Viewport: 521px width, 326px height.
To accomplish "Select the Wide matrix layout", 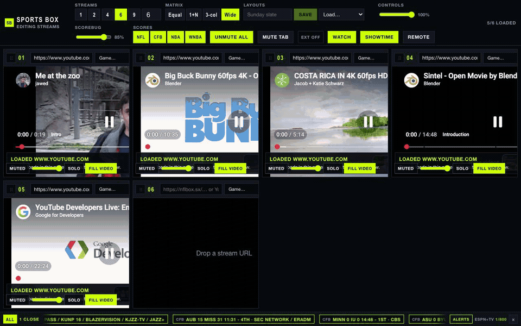I will coord(230,15).
